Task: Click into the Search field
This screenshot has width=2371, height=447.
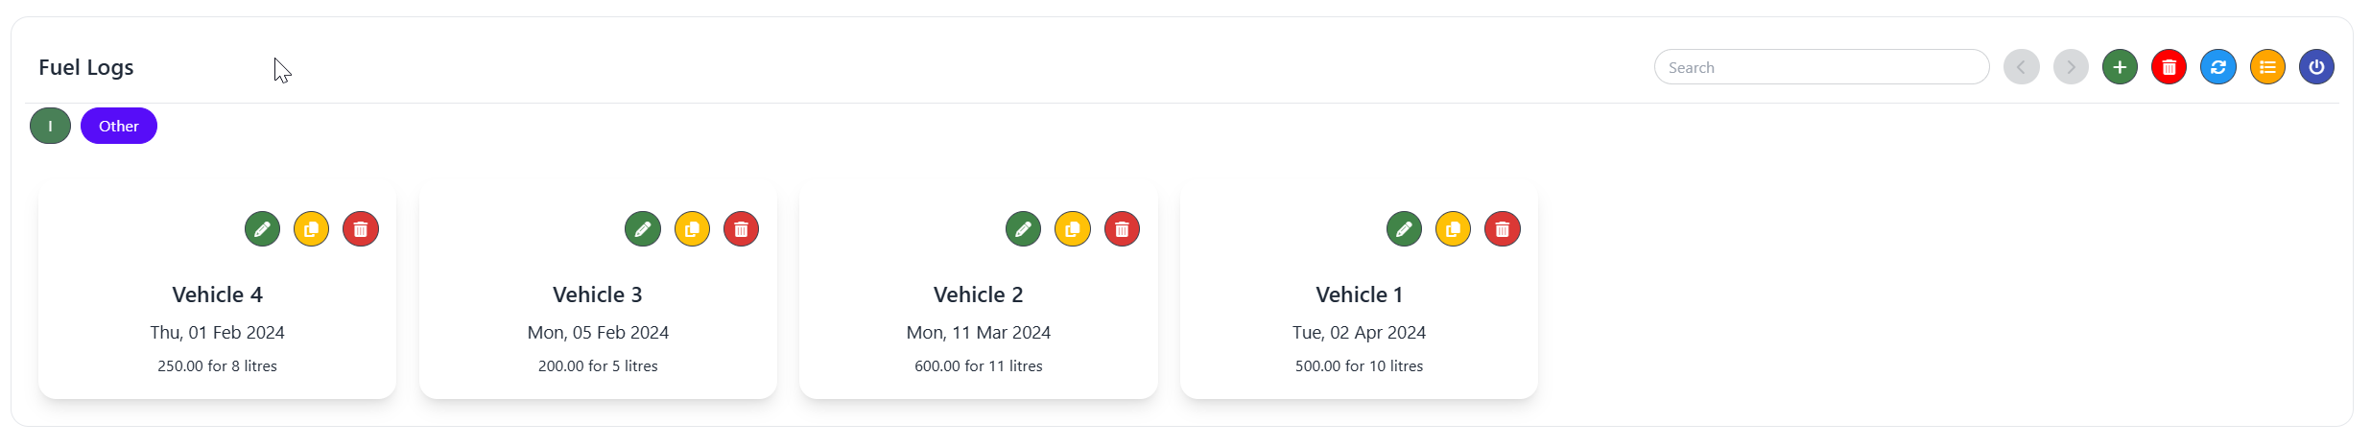Action: pyautogui.click(x=1821, y=67)
